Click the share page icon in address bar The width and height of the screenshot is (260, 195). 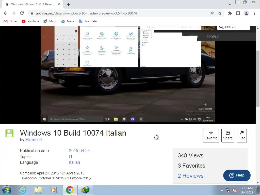[212, 13]
